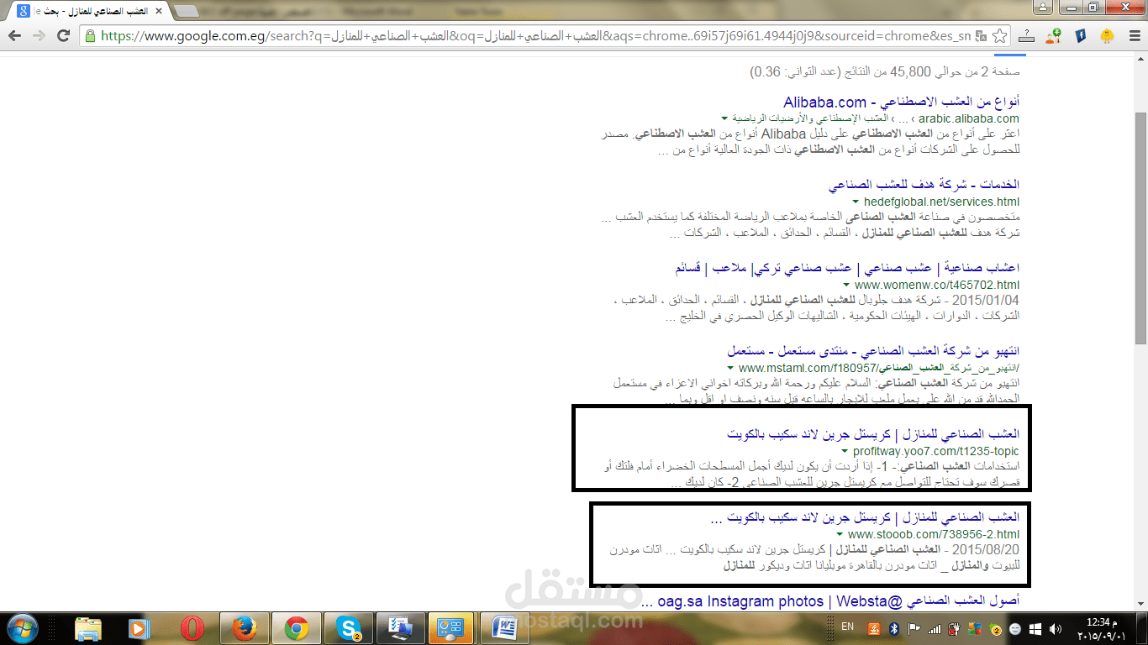Open Opera browser from the taskbar

192,627
